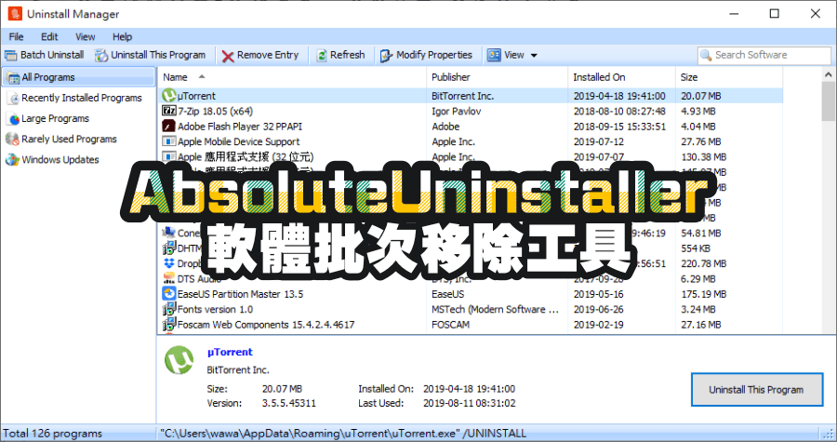Click the large Uninstall This Program button
837x442 pixels.
757,390
